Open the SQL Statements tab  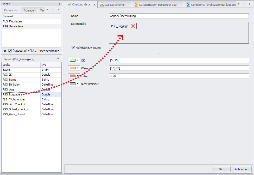(115, 5)
